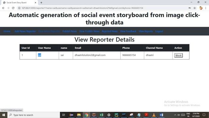The height and width of the screenshot is (118, 209).
Task: Open Add News Reporter page
Action: click(25, 31)
